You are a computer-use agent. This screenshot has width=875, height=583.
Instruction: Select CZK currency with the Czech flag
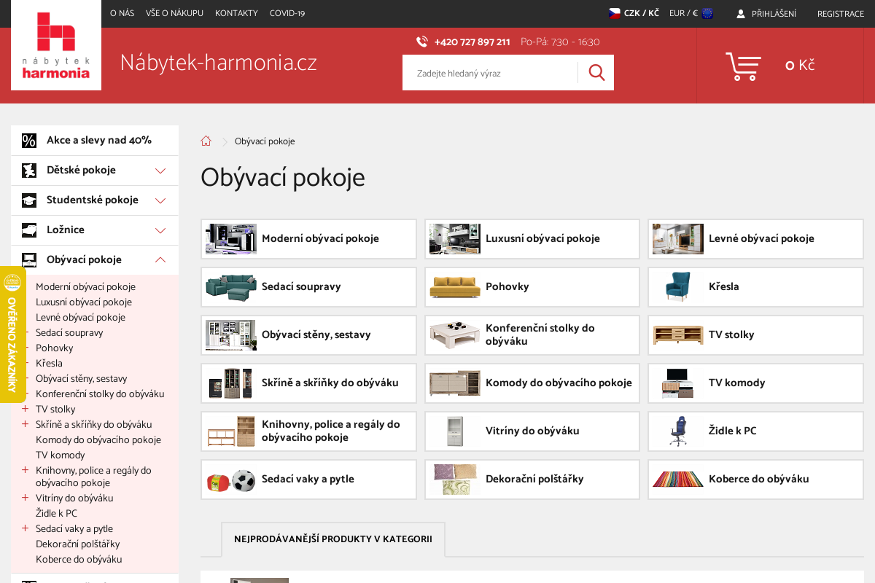633,13
